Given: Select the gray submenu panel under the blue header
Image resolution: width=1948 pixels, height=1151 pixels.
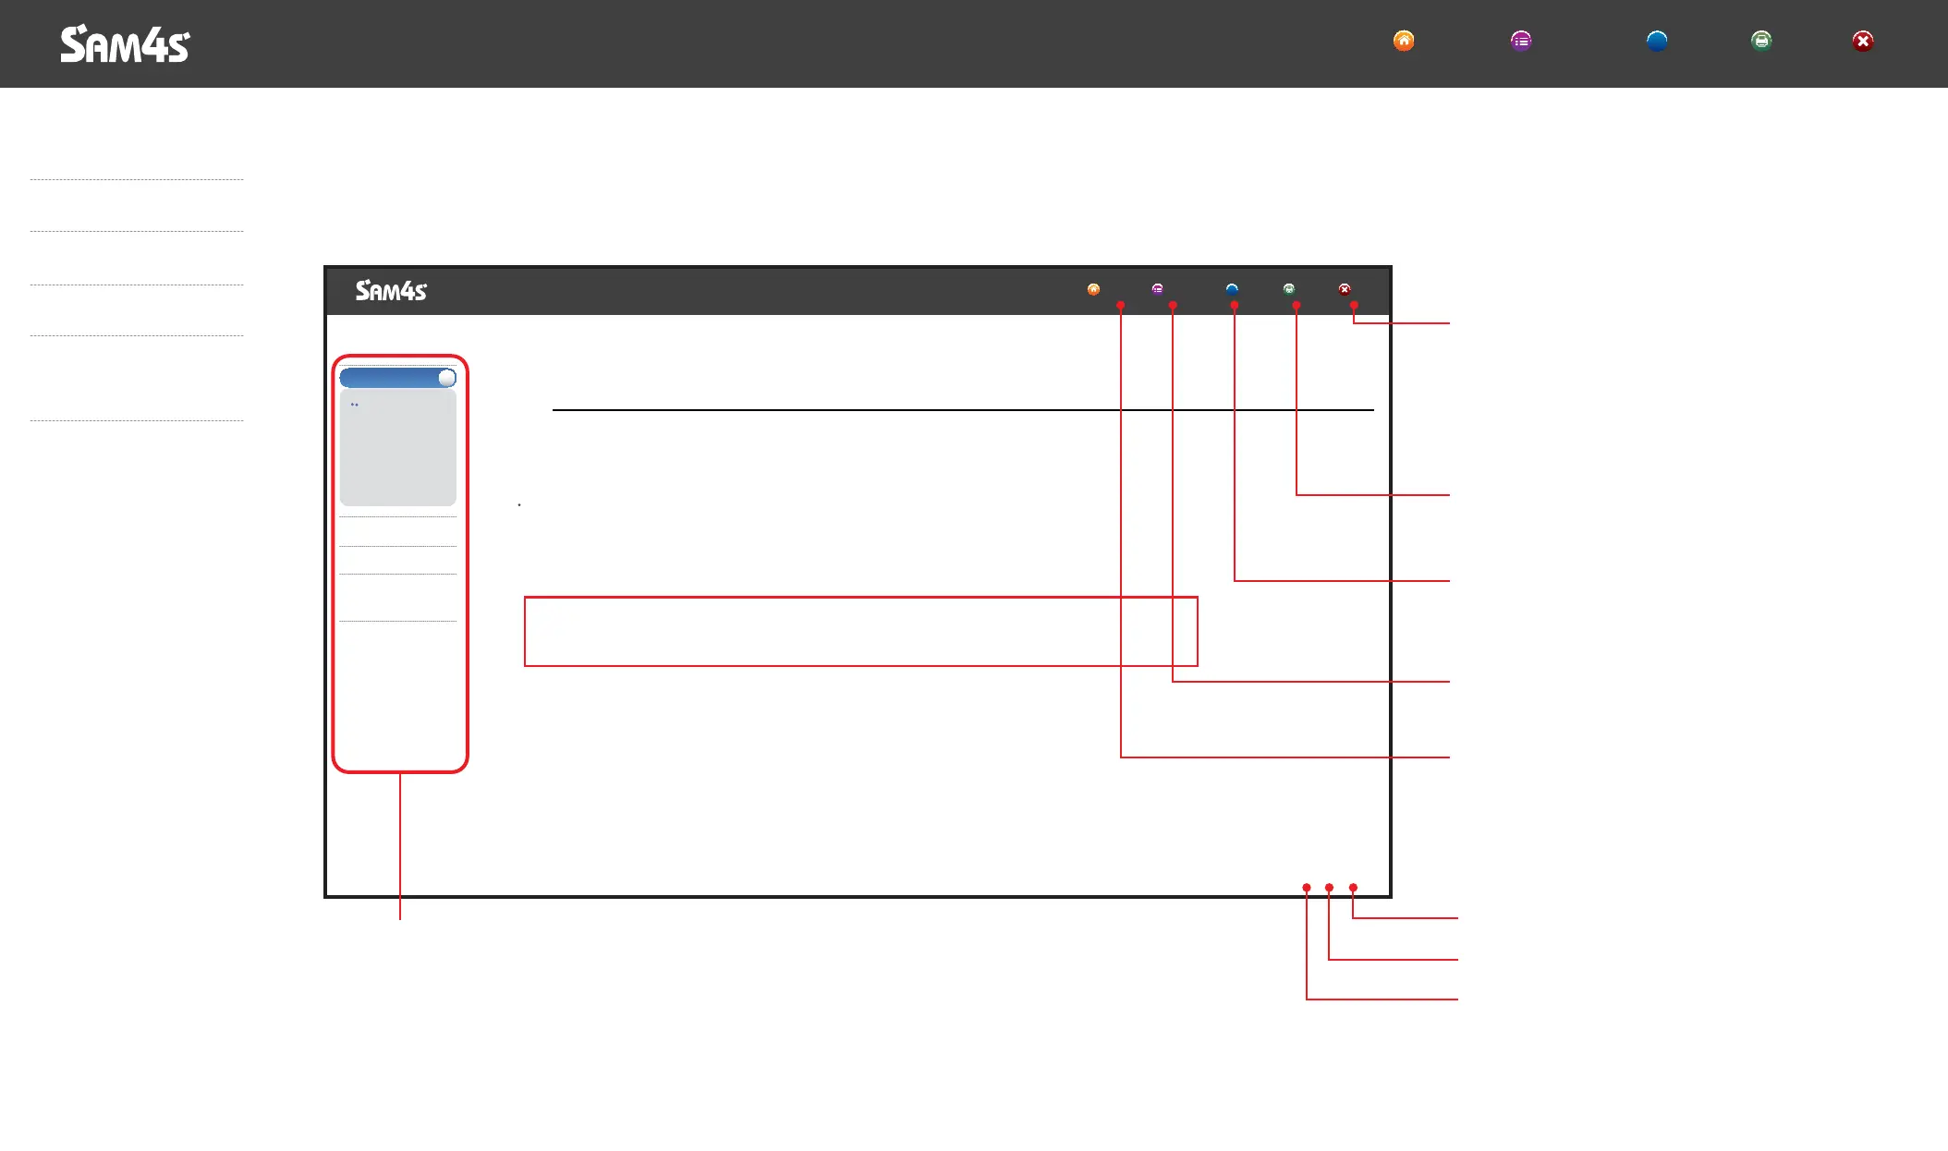Looking at the screenshot, I should (x=397, y=447).
